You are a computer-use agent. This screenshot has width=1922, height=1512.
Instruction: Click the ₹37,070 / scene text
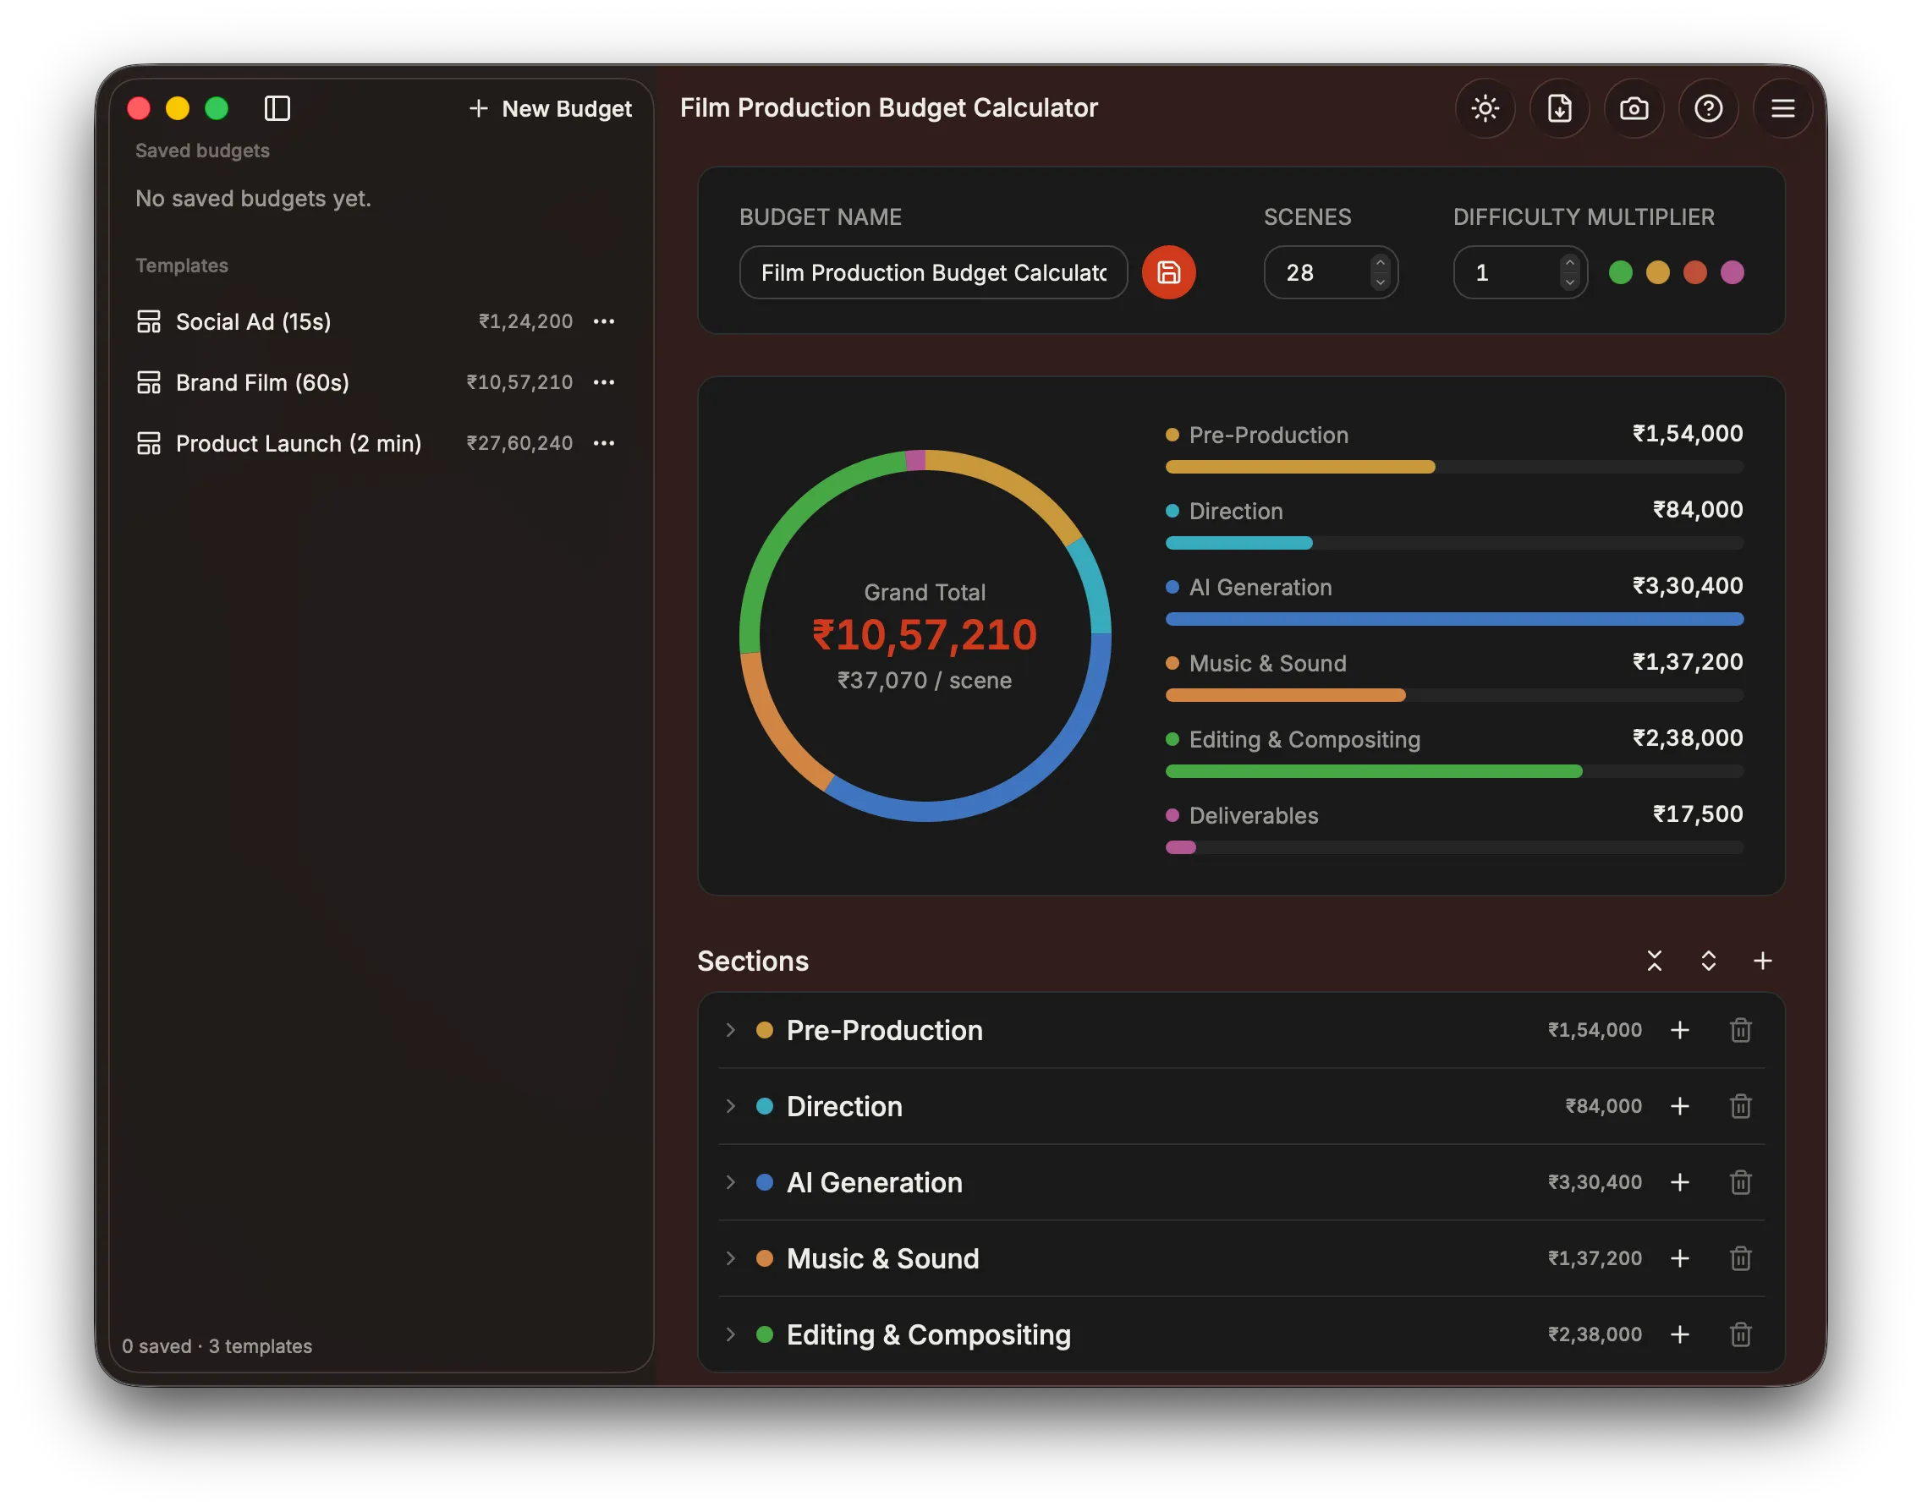(925, 680)
